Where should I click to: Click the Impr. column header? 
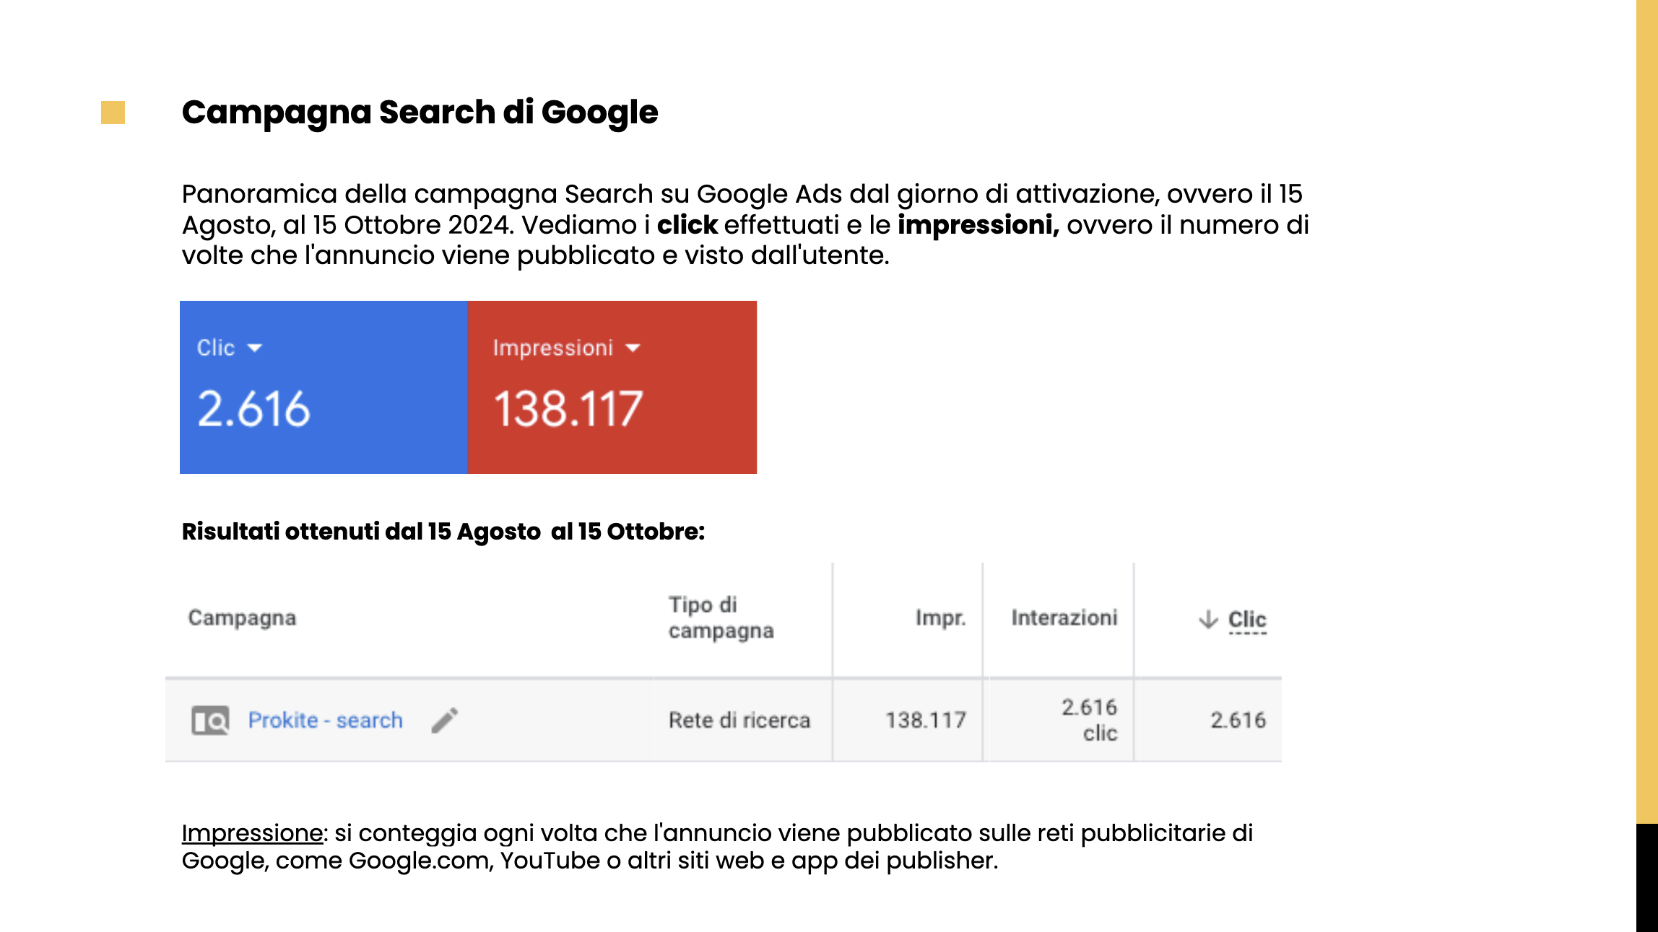(940, 618)
